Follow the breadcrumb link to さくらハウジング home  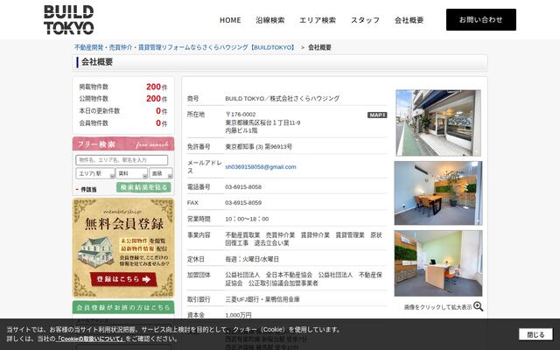(x=185, y=47)
